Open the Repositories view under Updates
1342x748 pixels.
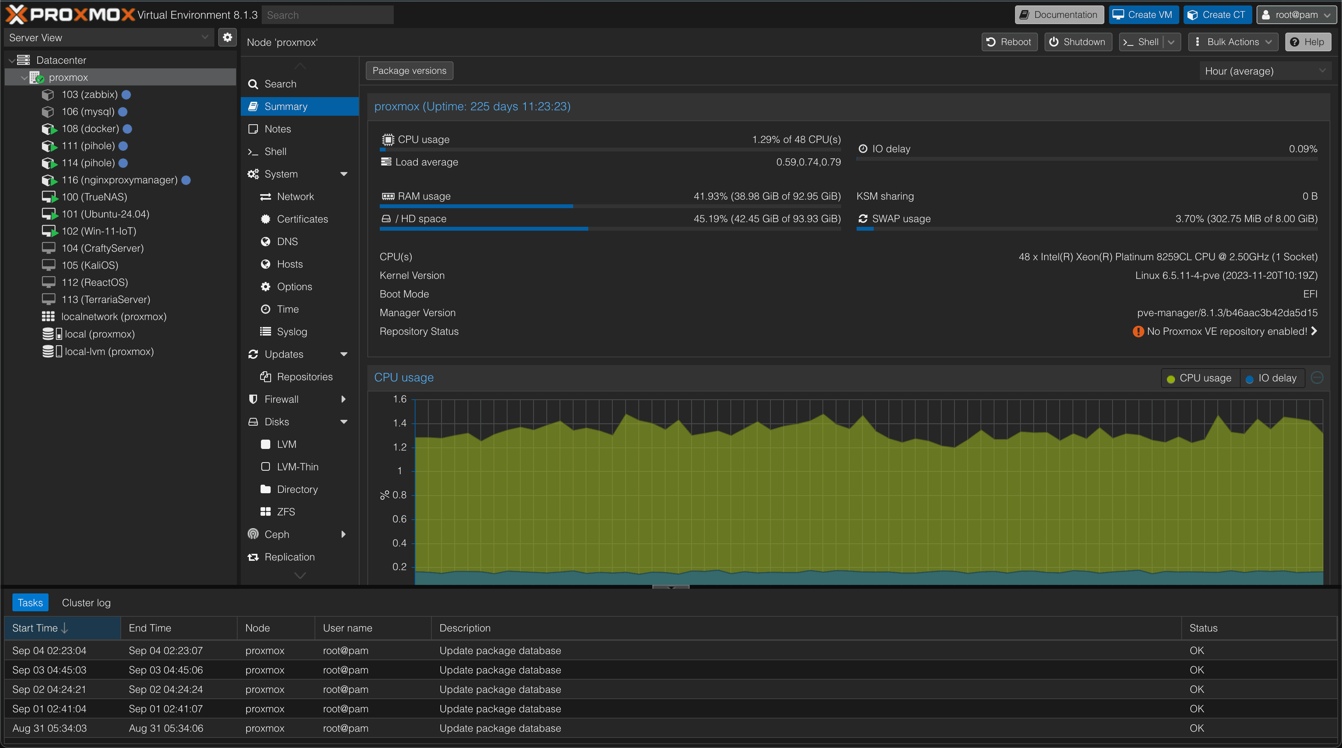(x=305, y=377)
